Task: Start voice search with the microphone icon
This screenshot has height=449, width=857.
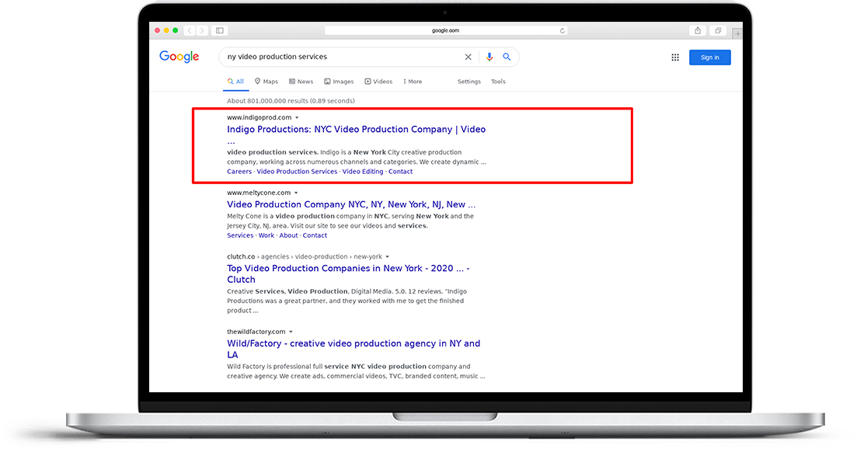Action: (489, 57)
